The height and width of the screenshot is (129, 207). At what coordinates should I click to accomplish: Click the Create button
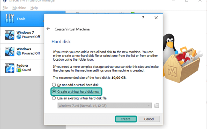(x=125, y=119)
